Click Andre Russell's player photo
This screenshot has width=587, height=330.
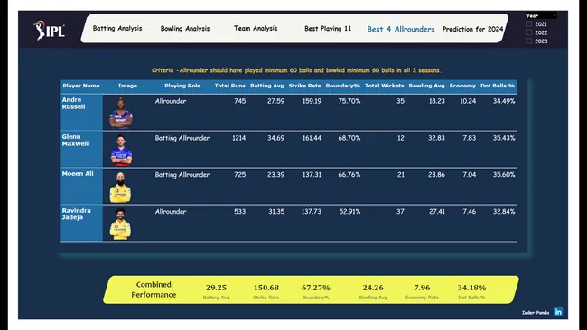click(x=120, y=114)
